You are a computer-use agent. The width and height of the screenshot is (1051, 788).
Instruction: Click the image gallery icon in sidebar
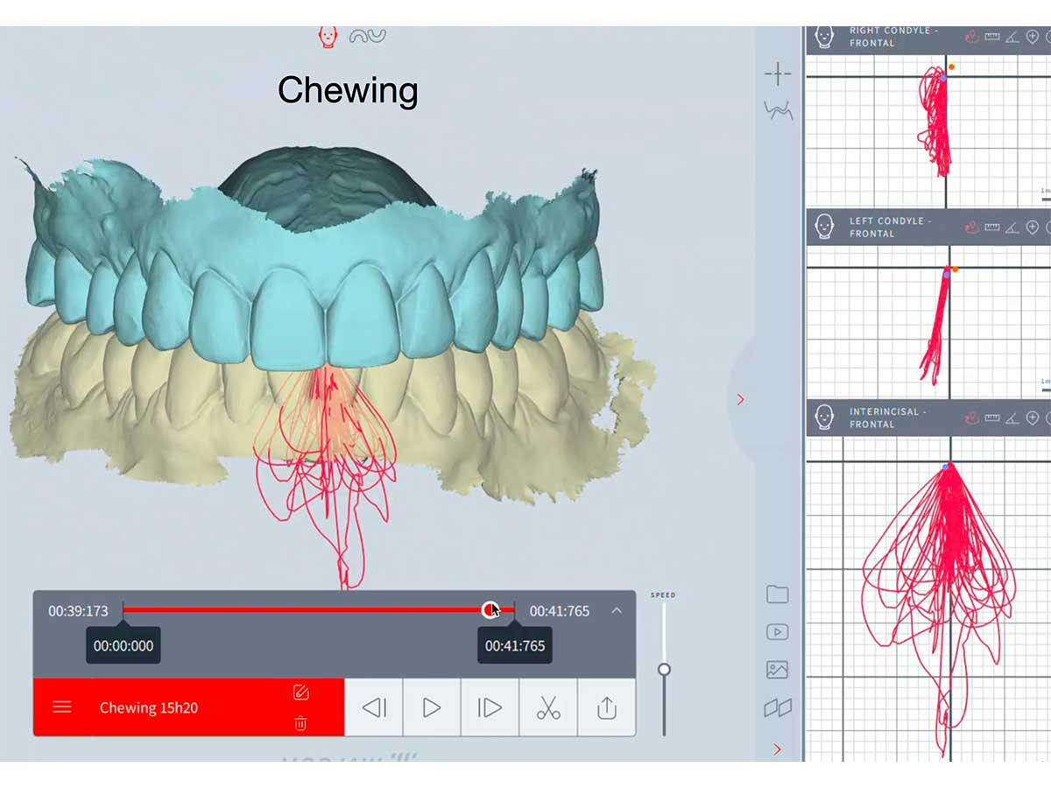pyautogui.click(x=777, y=670)
